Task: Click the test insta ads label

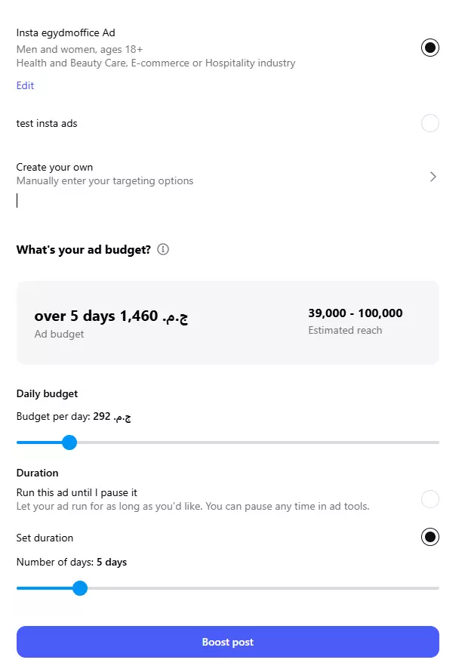Action: point(47,123)
